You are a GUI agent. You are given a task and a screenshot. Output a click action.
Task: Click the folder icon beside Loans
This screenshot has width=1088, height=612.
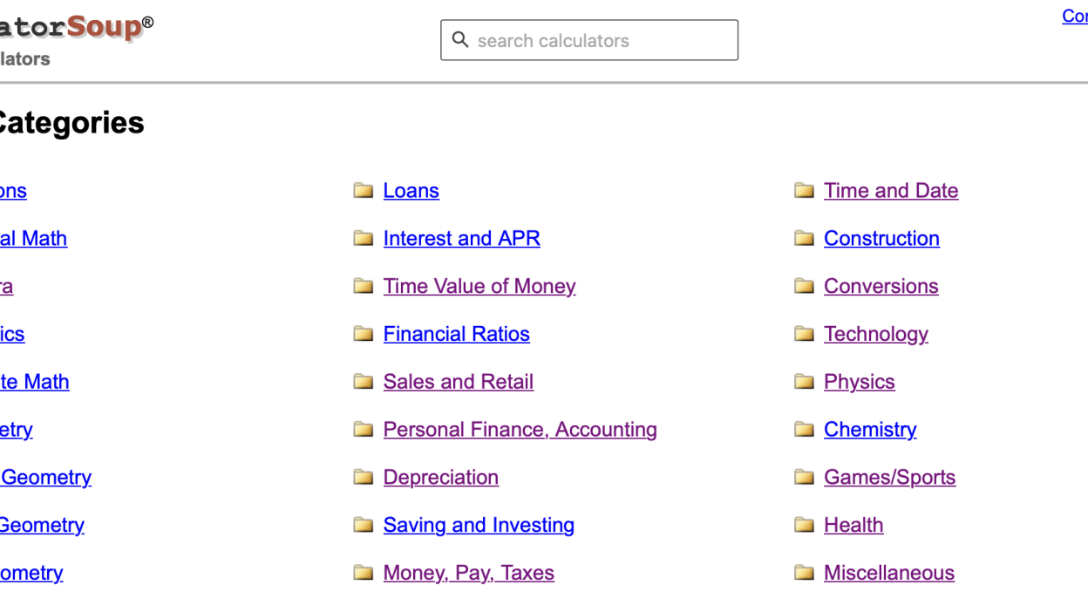[x=364, y=191]
